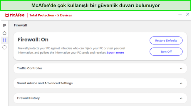Open the Learn more link

pyautogui.click(x=115, y=53)
